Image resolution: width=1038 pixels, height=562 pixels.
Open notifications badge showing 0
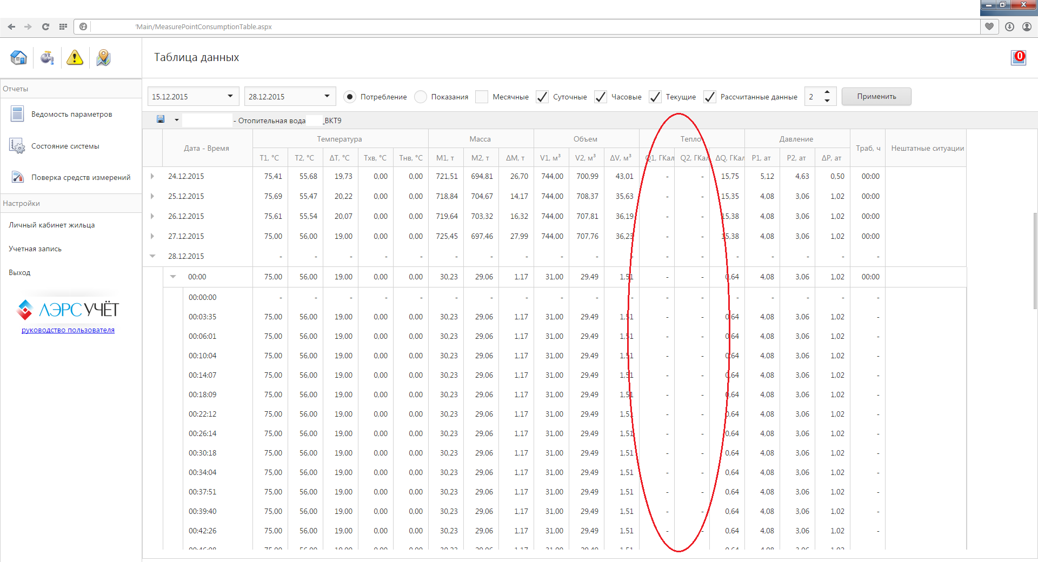tap(1019, 57)
